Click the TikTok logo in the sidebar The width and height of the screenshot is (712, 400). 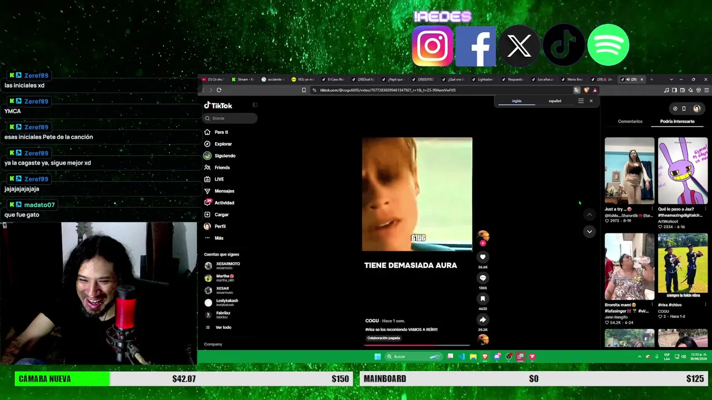click(218, 106)
